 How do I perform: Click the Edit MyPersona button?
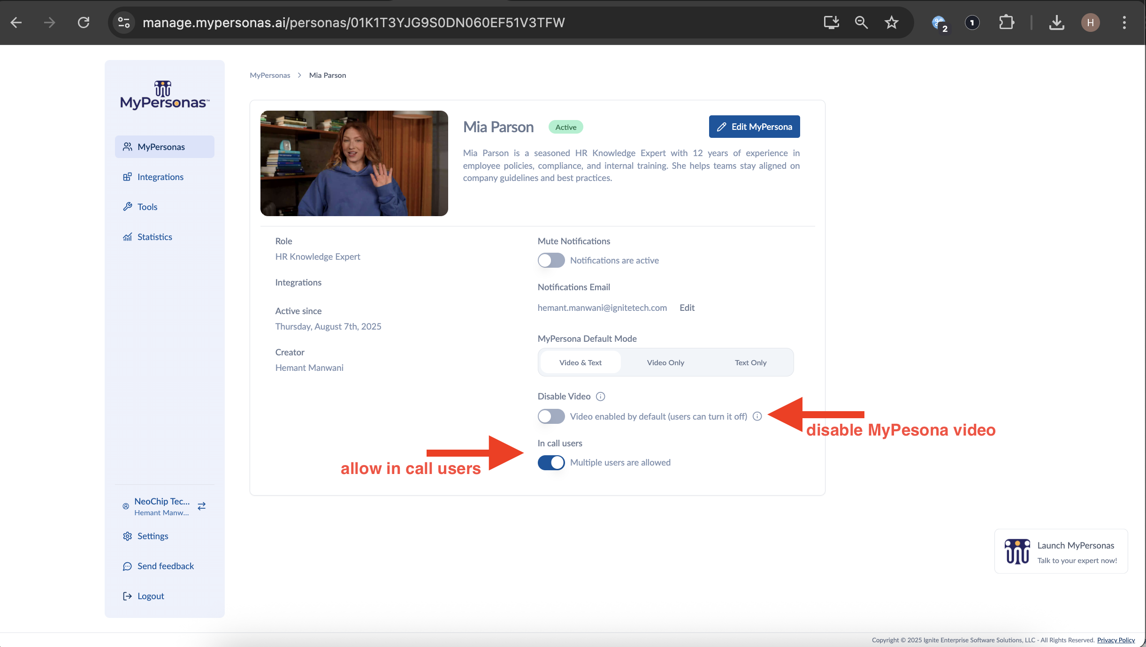coord(755,127)
